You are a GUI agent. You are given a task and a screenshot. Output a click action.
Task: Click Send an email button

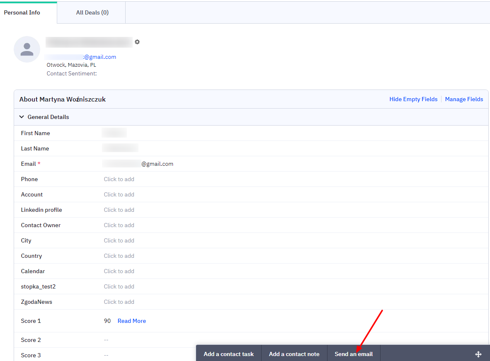(354, 354)
